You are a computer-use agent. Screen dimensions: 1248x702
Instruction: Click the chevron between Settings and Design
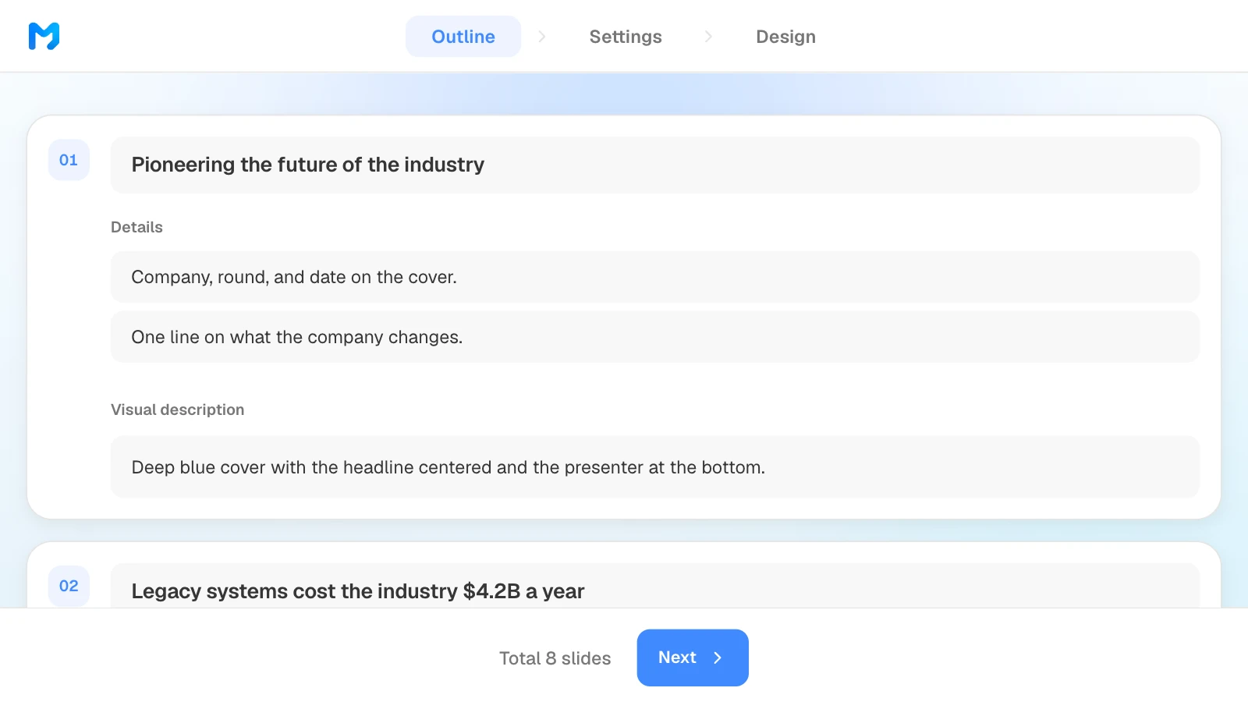coord(708,37)
